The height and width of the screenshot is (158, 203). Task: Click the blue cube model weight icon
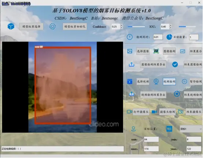click(11, 26)
